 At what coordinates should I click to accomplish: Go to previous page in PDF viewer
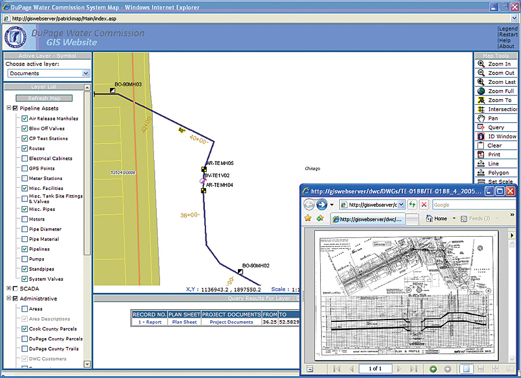351,369
